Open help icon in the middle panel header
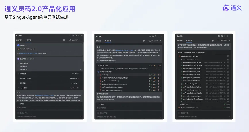Viewport: 249px width, 132px height. tap(156, 36)
